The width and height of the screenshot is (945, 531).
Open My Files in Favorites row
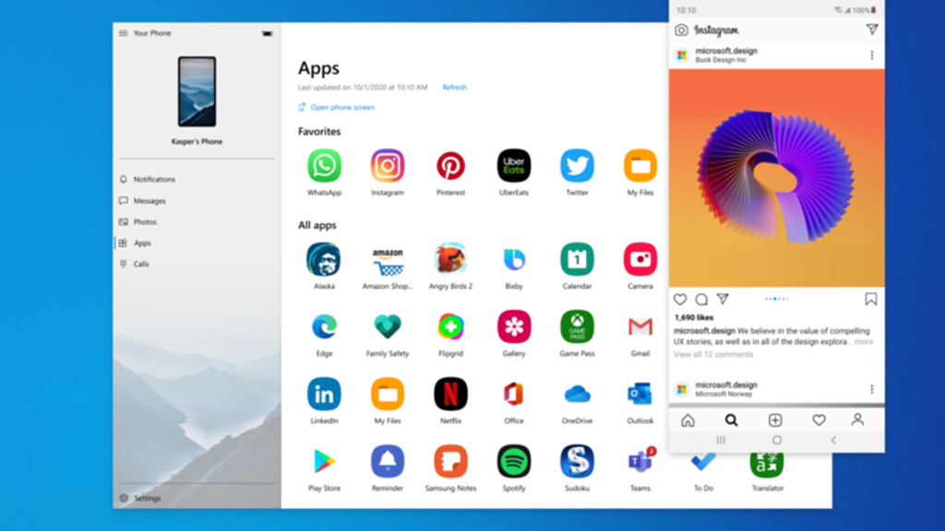coord(640,166)
